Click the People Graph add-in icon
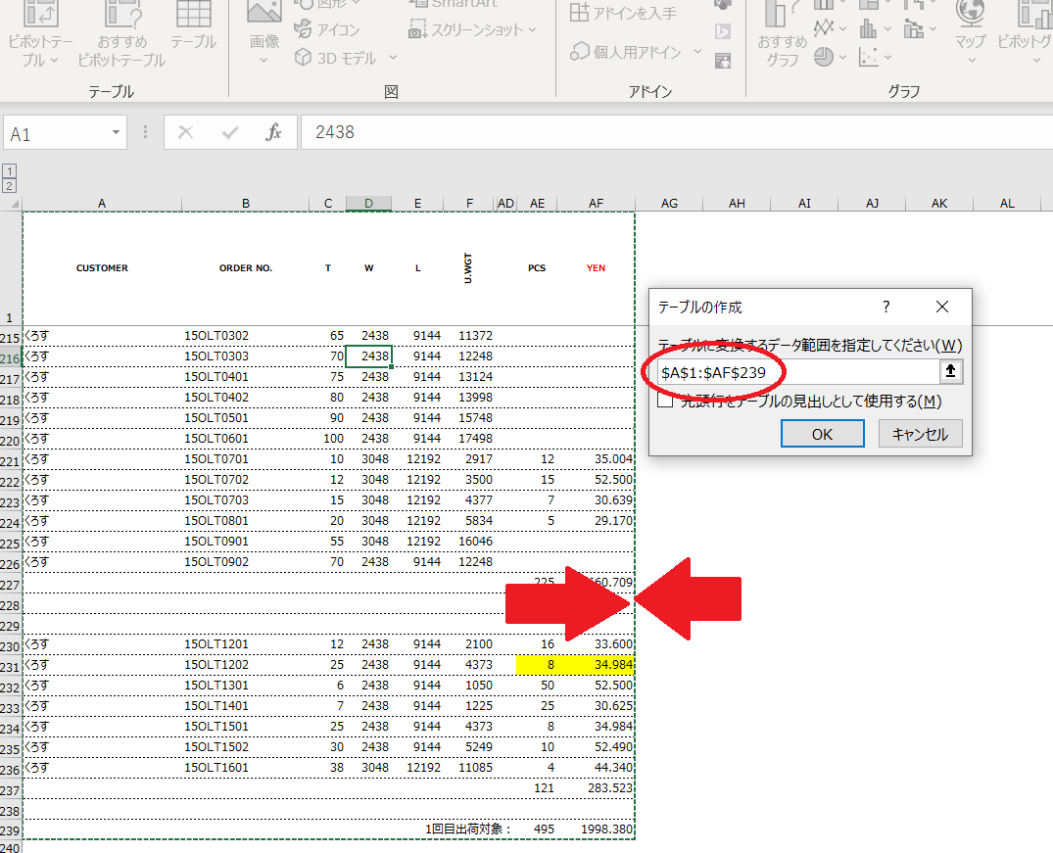 (x=723, y=61)
